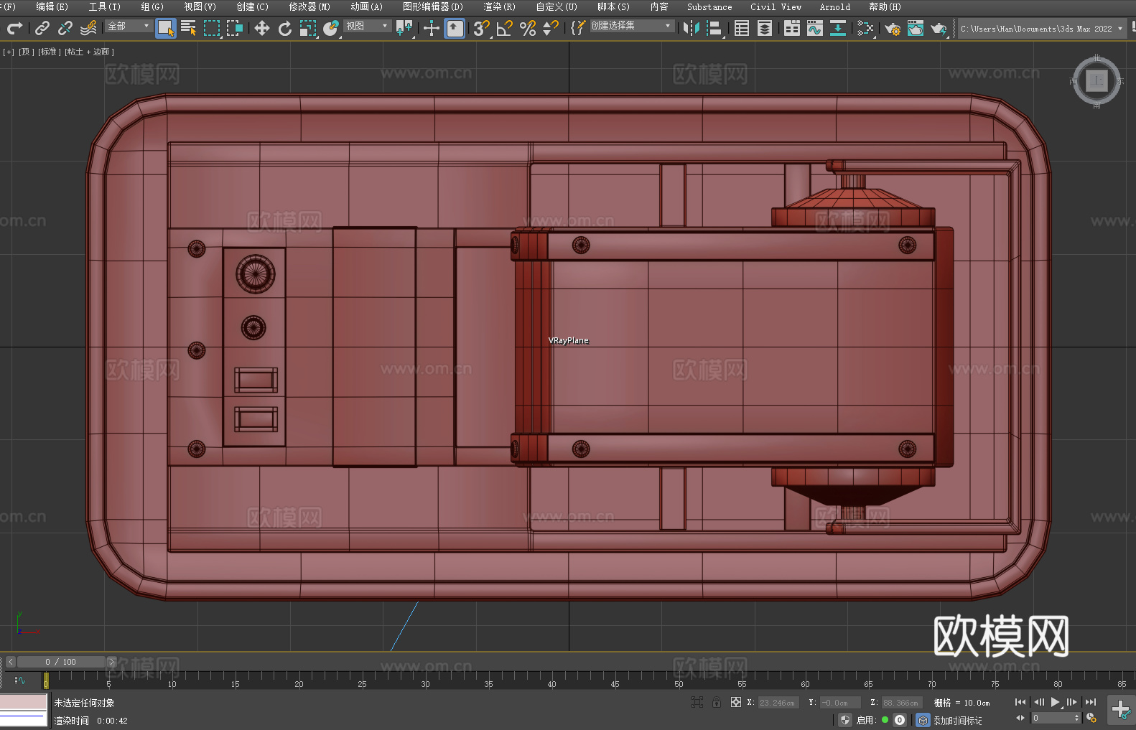1136x730 pixels.
Task: Open the 渲染(R) menu
Action: pos(499,6)
